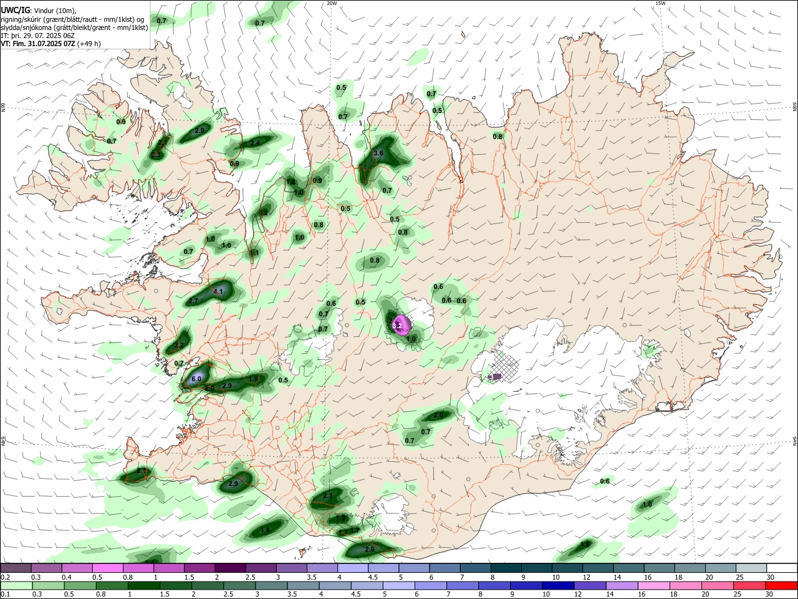Click the dusky plum swatch starting the sleet legend
The width and height of the screenshot is (798, 599).
pos(16,568)
